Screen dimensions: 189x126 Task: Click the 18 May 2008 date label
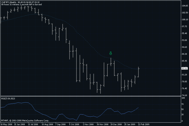[6, 124]
